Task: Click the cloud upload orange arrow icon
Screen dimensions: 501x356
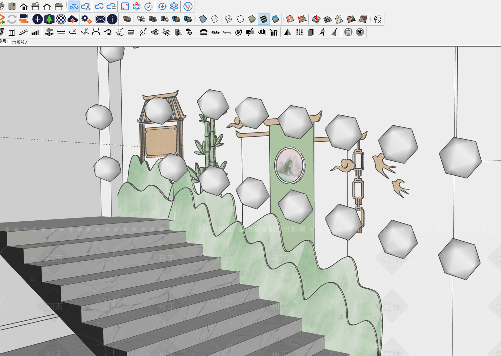Action: click(73, 19)
